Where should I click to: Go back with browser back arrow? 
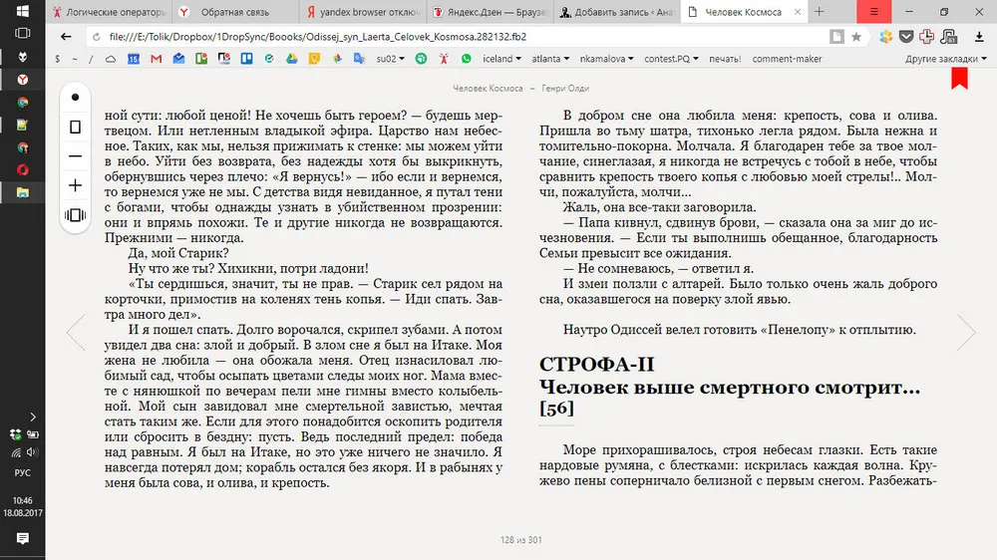[x=66, y=37]
